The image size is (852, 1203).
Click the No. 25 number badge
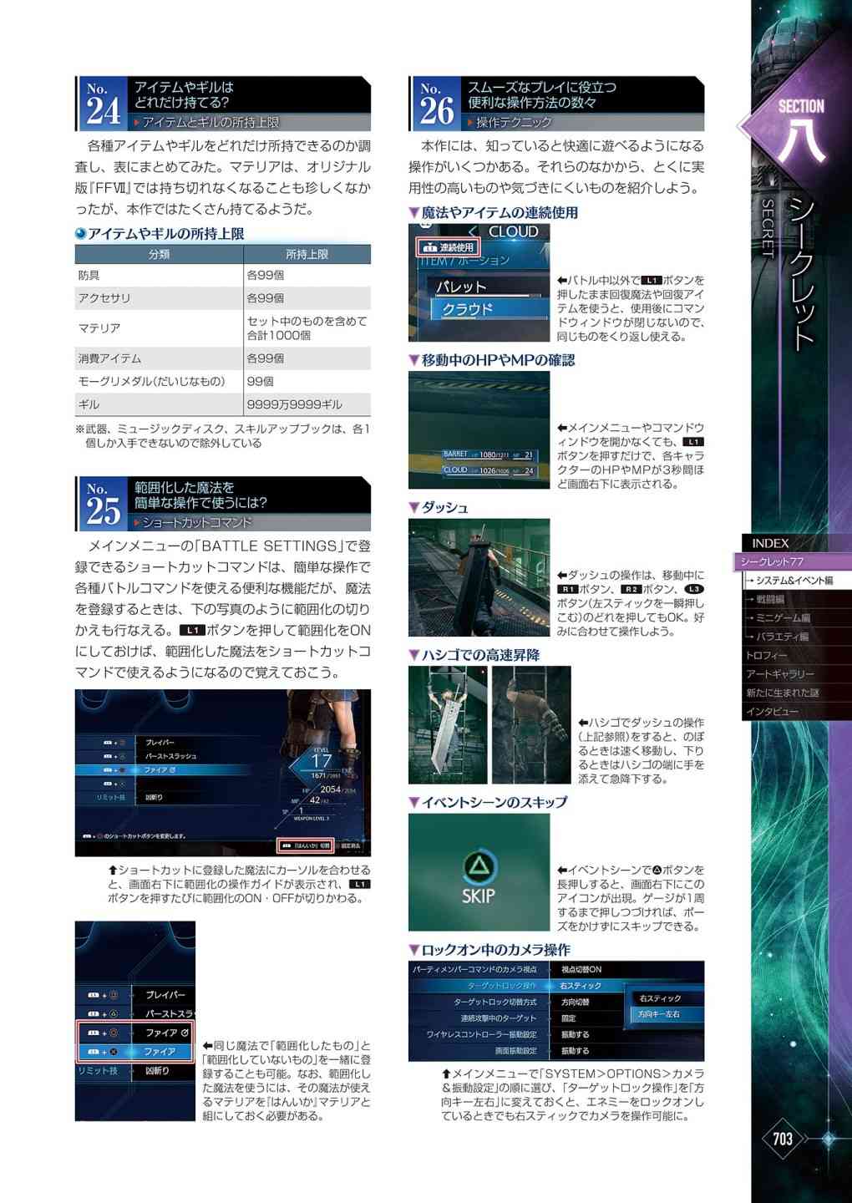tap(102, 505)
